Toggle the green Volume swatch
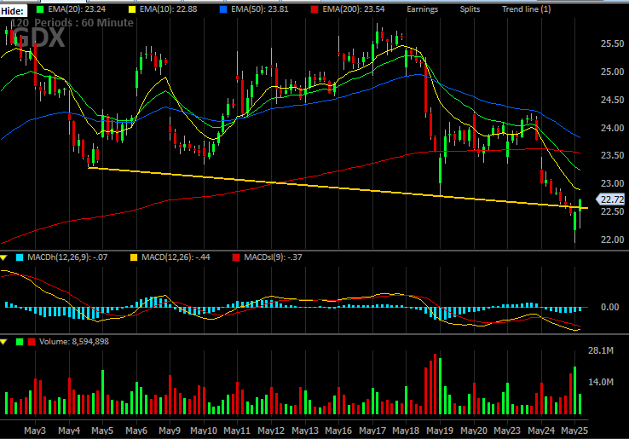The image size is (629, 439). pyautogui.click(x=20, y=342)
